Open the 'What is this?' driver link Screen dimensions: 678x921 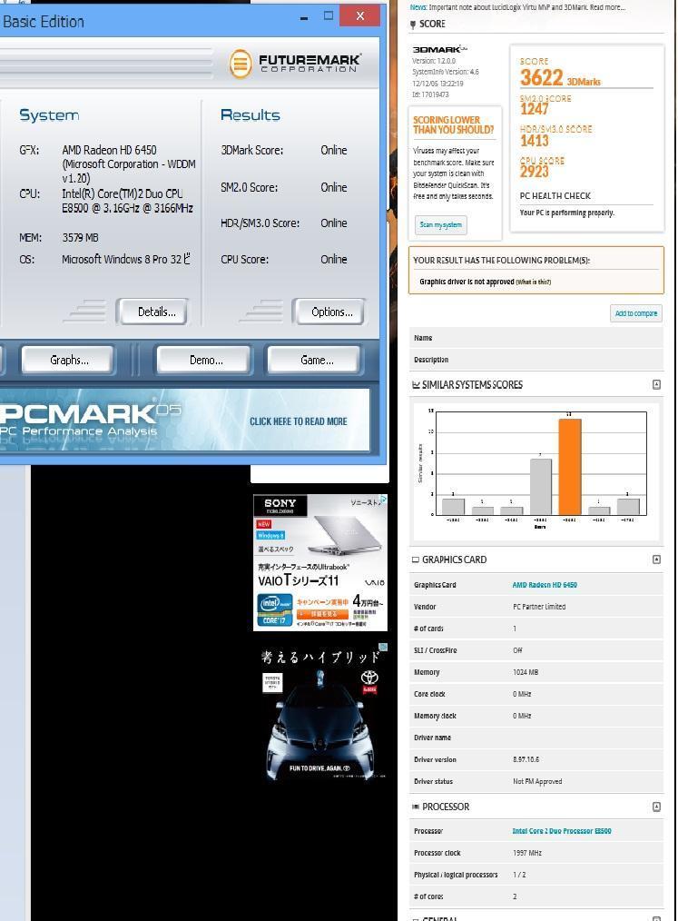[x=533, y=282]
